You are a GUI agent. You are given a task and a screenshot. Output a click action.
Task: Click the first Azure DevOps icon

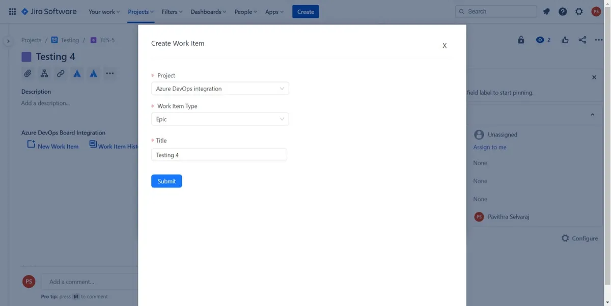point(77,73)
